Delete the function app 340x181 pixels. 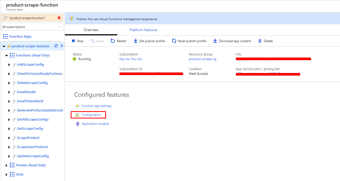click(x=265, y=41)
